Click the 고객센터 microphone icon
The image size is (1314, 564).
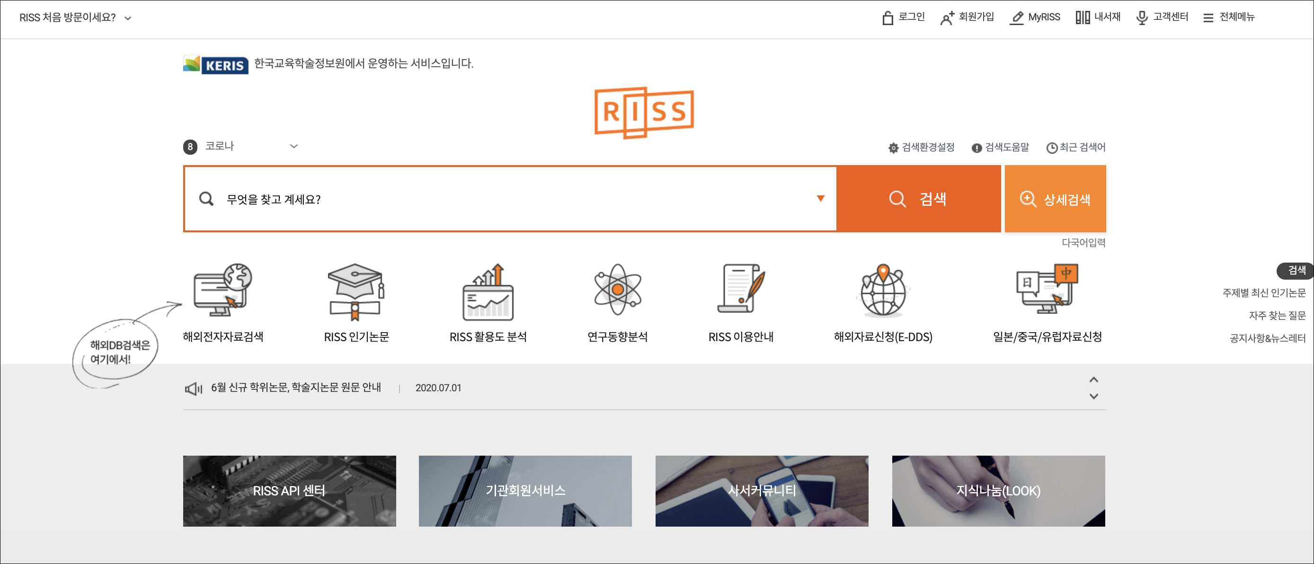click(x=1142, y=18)
